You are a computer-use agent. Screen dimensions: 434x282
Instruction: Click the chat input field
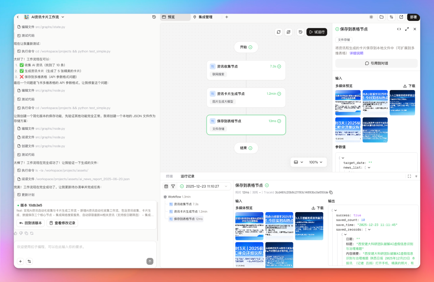(85, 247)
